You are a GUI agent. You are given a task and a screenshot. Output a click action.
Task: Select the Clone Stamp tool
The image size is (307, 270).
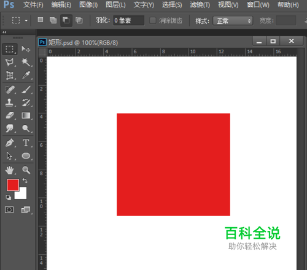[x=10, y=103]
